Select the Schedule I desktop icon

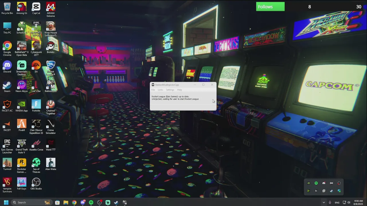point(22,28)
